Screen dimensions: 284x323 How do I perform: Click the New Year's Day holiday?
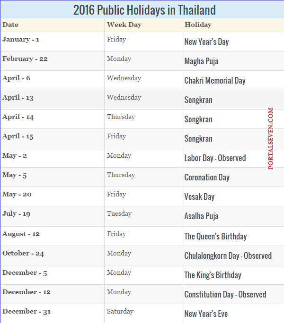coord(206,42)
